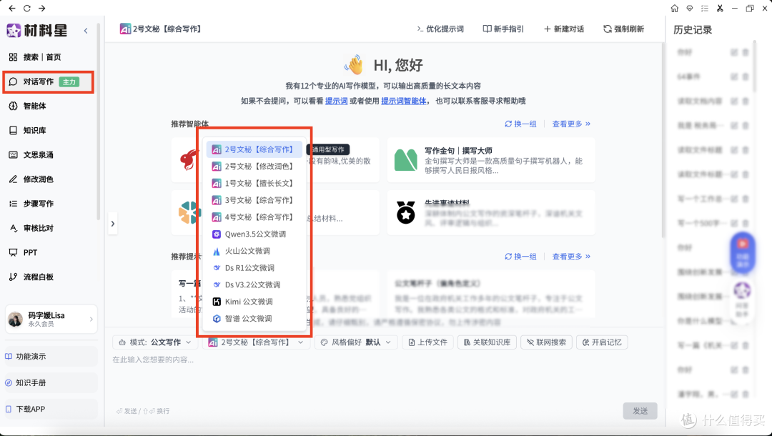Click into the 在此输入您想要的内容 text box
The width and height of the screenshot is (772, 436).
[x=384, y=377]
